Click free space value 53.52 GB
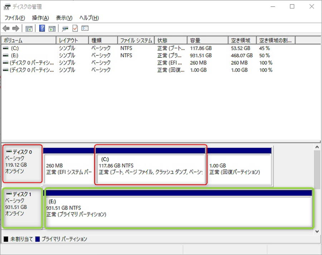Viewport: 322px width, 255px height. tap(240, 48)
